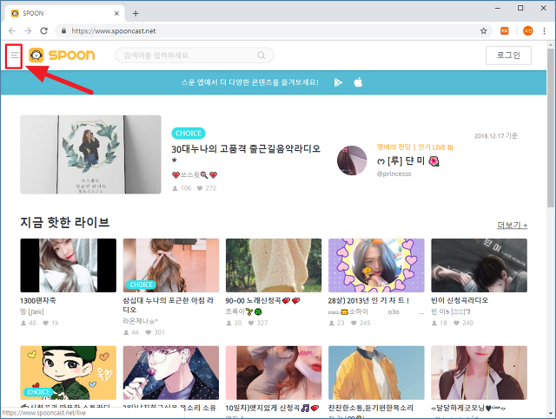Focus the 검색어를 입력하세요 search field
The width and height of the screenshot is (556, 419).
tap(195, 56)
